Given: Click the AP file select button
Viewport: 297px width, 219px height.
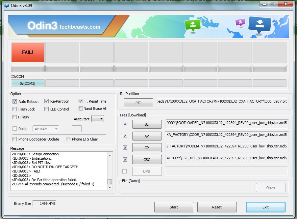Looking at the screenshot, I should 147,136.
